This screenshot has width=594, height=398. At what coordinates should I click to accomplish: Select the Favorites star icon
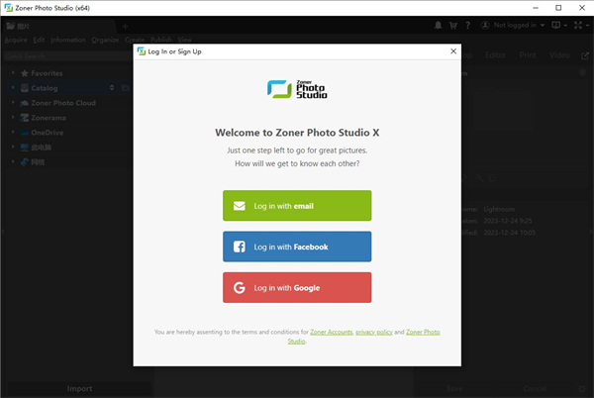click(x=24, y=73)
